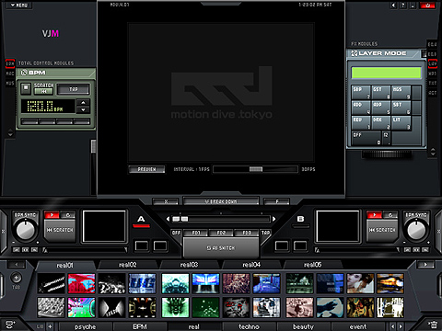Click the X button left of BREAK DOWN
This screenshot has height=331, width=442.
166,201
